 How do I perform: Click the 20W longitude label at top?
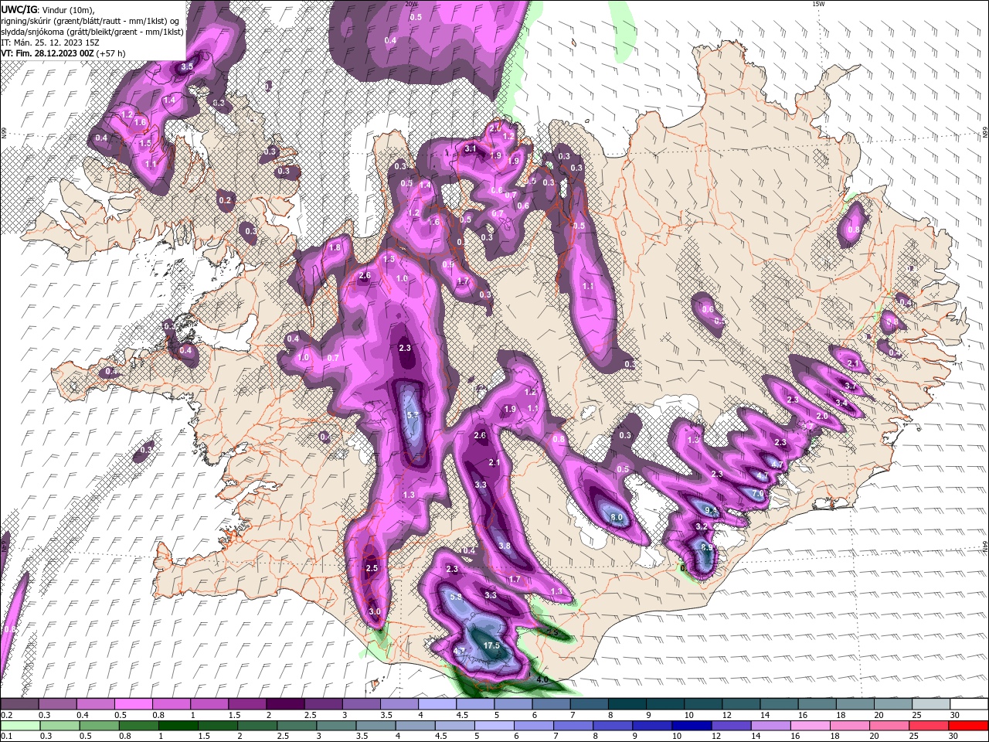pos(411,4)
